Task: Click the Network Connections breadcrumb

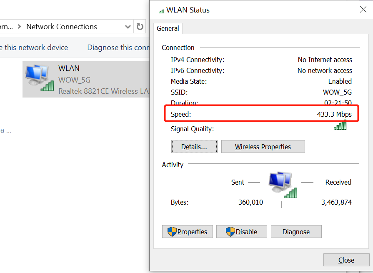Action: coord(62,27)
